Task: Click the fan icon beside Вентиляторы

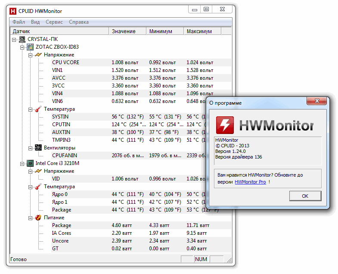Action: click(38, 148)
